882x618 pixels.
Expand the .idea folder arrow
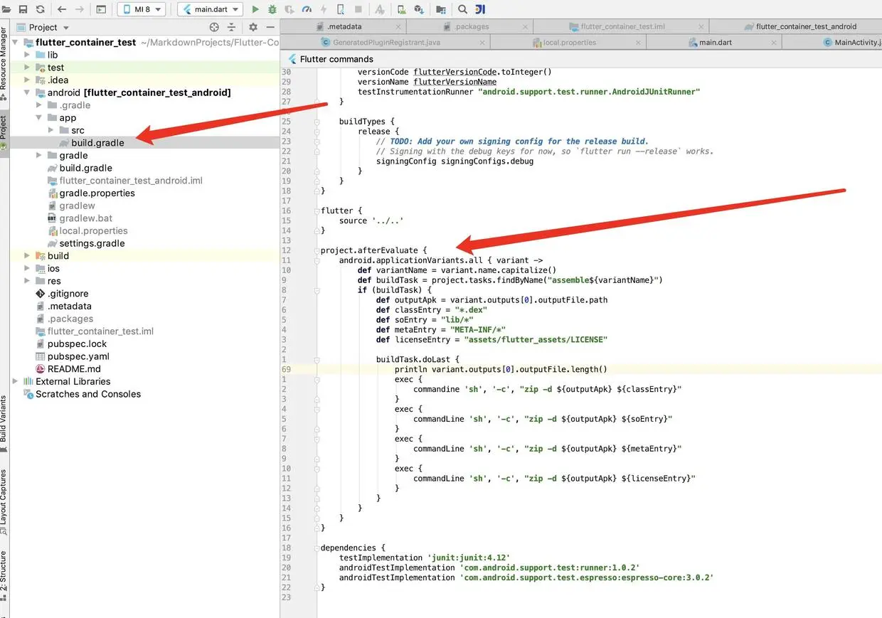(x=28, y=80)
